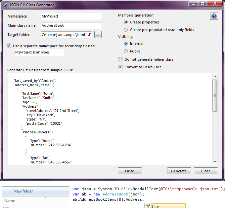Choose Public visibility option
This screenshot has height=208, width=225.
click(126, 51)
